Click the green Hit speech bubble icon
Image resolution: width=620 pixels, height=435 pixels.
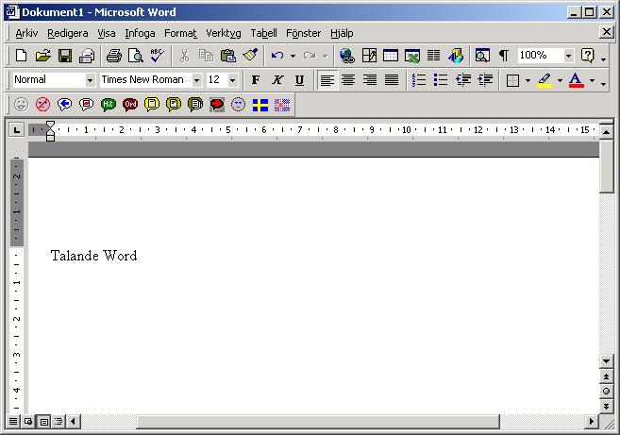pyautogui.click(x=108, y=105)
